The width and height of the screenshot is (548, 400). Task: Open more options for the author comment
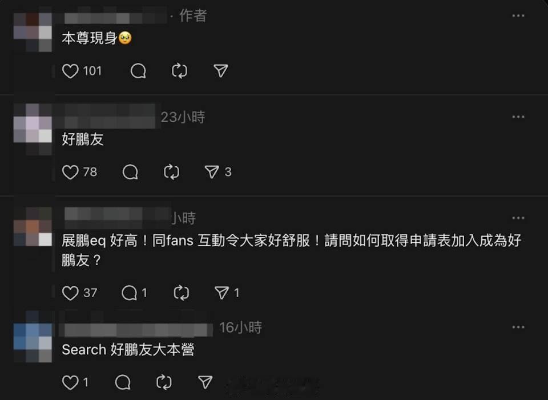coord(518,16)
